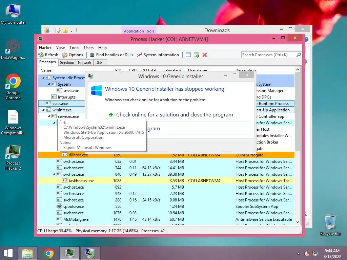Switch to the Services tab
Viewport: 347px width, 260px height.
click(x=67, y=63)
